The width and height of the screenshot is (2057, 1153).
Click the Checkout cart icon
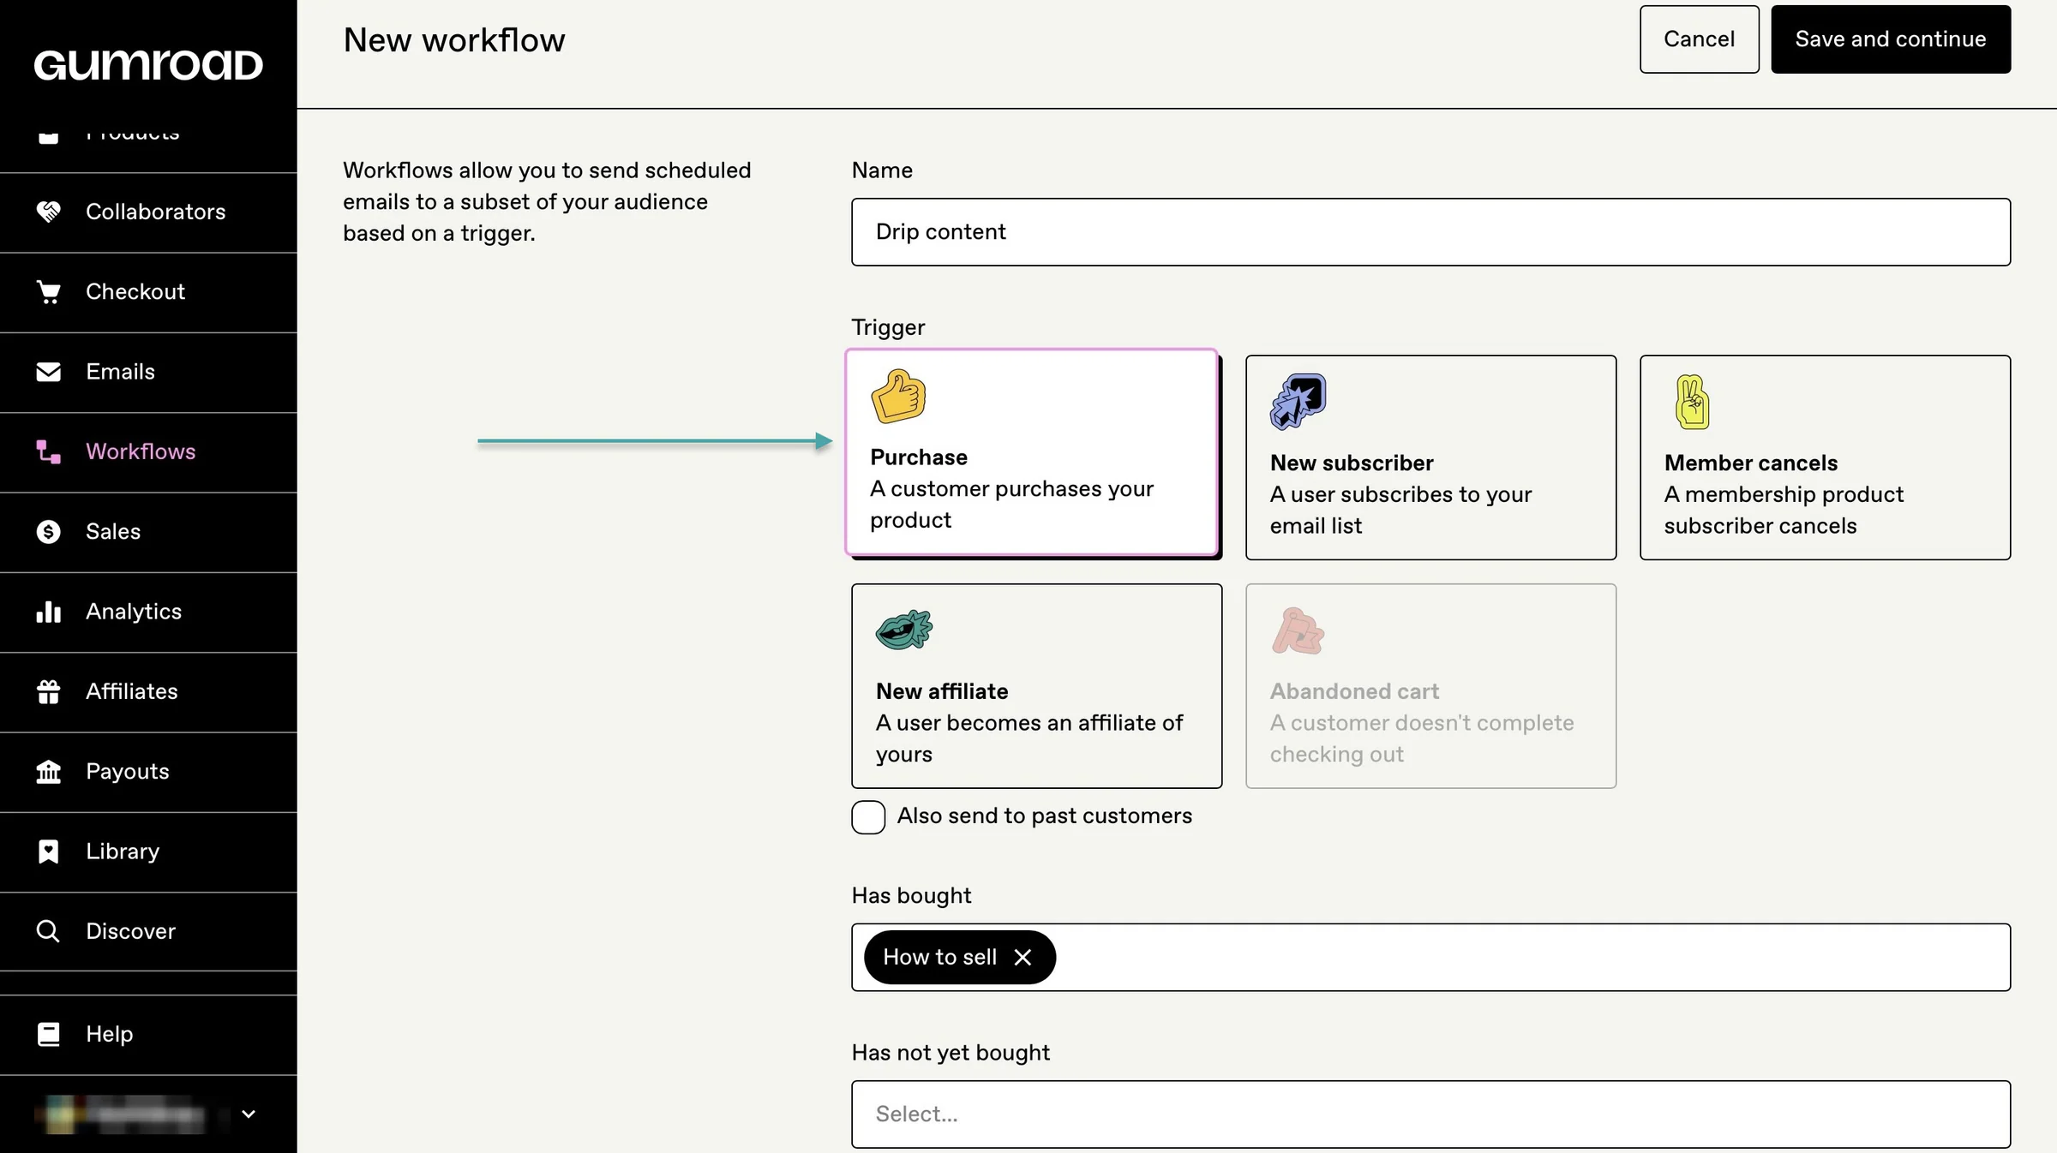point(49,292)
